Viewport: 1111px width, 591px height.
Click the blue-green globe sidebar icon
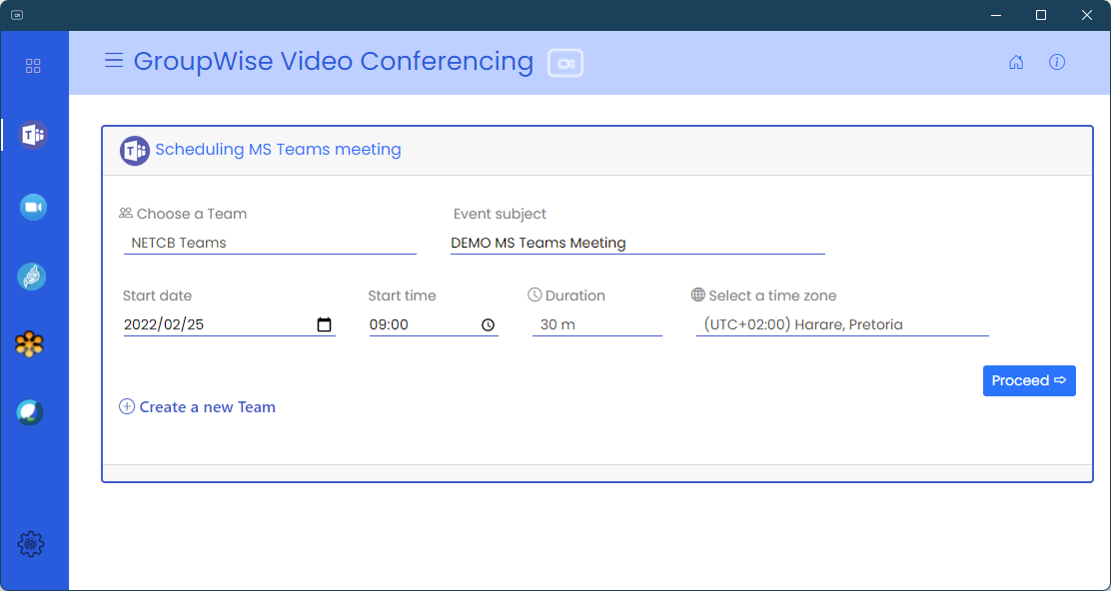(x=31, y=412)
